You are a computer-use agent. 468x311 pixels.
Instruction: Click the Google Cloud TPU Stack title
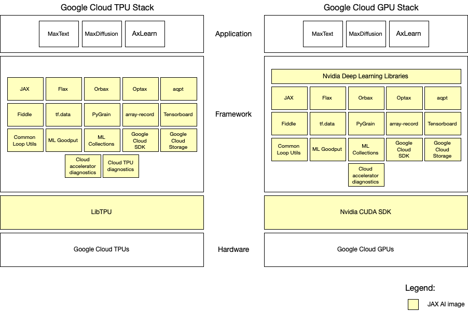point(107,7)
